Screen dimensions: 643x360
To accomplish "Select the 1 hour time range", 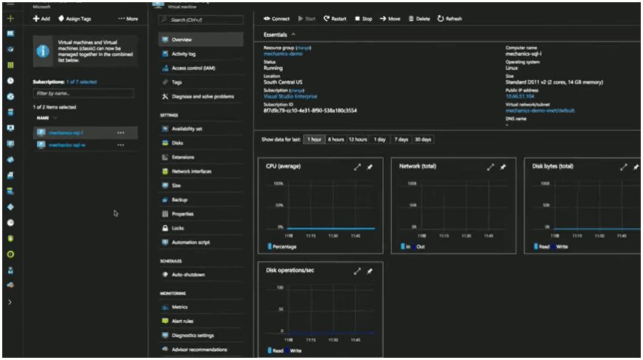I will [314, 139].
